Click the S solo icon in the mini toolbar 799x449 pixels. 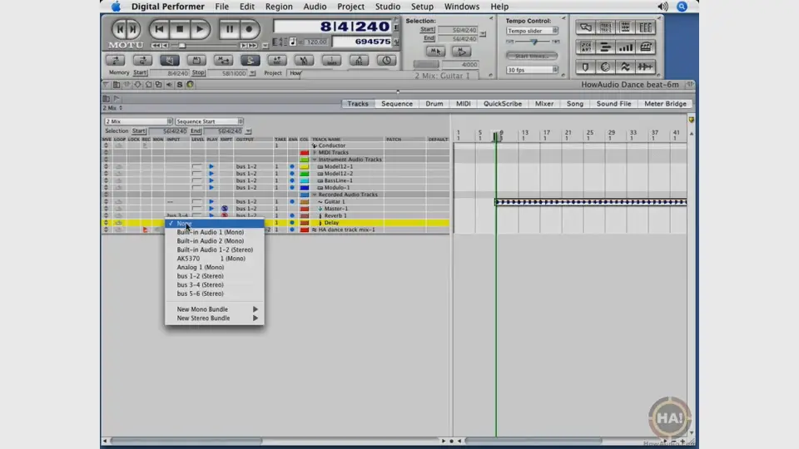pyautogui.click(x=180, y=85)
